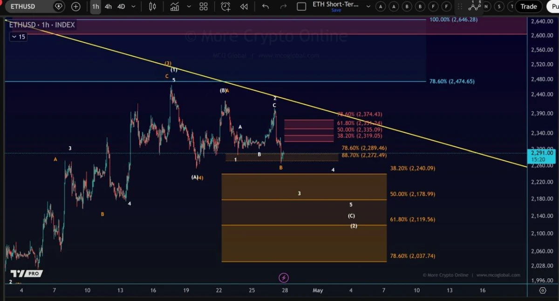Click the lightning icon below the chart

[x=284, y=277]
